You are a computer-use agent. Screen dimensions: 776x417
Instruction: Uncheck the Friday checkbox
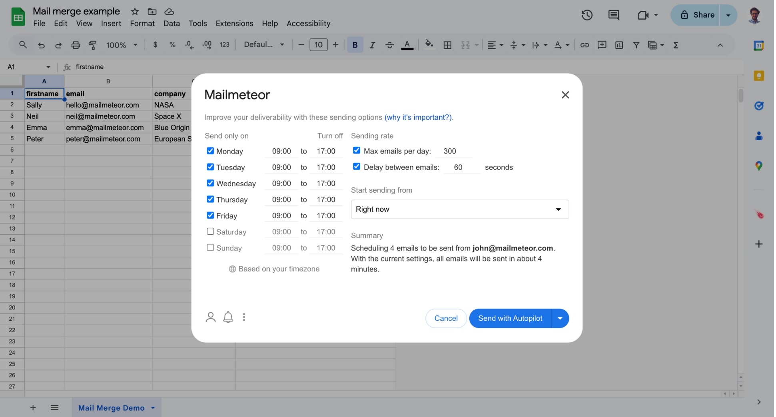pyautogui.click(x=210, y=215)
